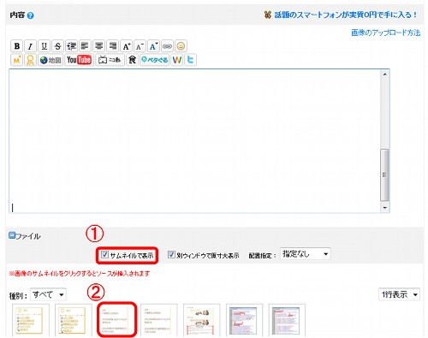Insert a map (地図)
Viewport: 428px width, 338px height.
click(x=51, y=60)
